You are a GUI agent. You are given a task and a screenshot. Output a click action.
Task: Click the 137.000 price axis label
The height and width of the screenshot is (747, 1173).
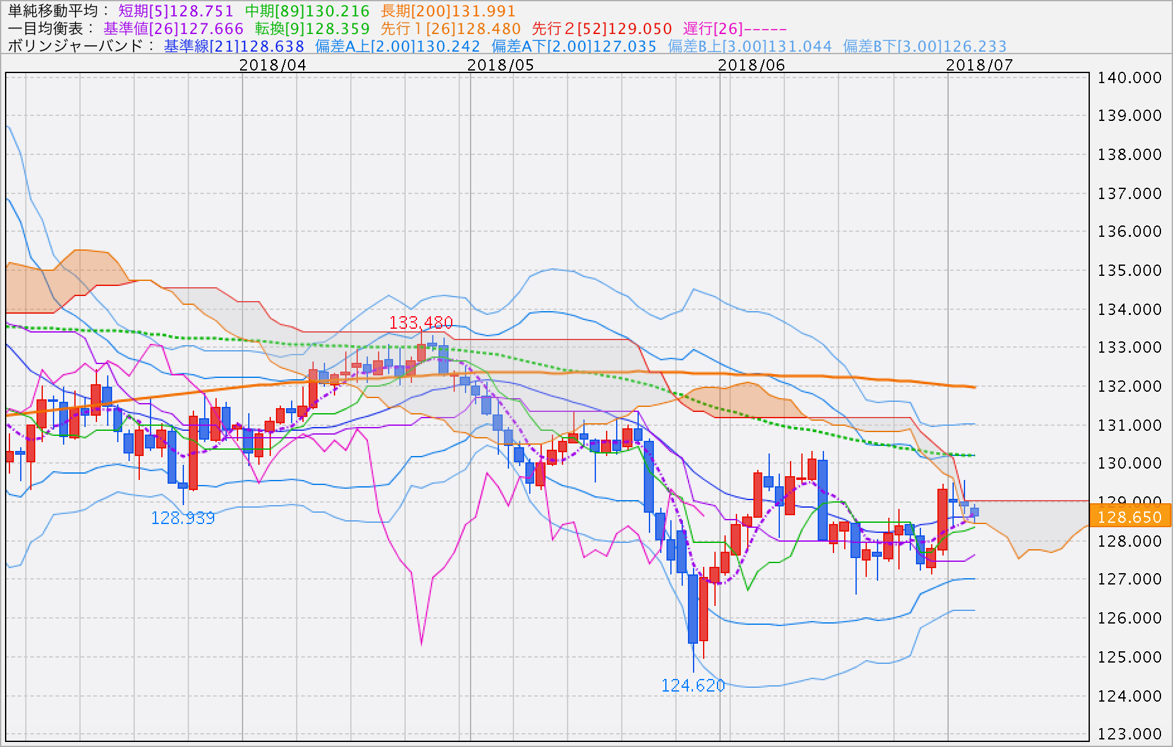pyautogui.click(x=1130, y=193)
